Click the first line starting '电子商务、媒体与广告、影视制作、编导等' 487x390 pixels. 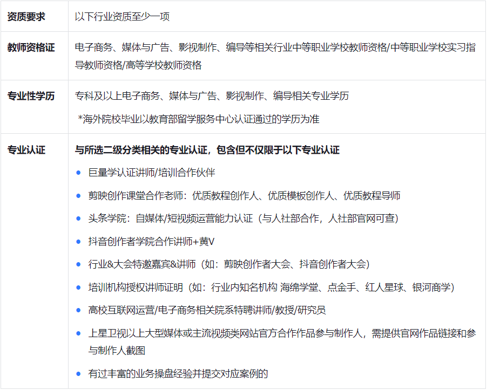[x=275, y=47]
